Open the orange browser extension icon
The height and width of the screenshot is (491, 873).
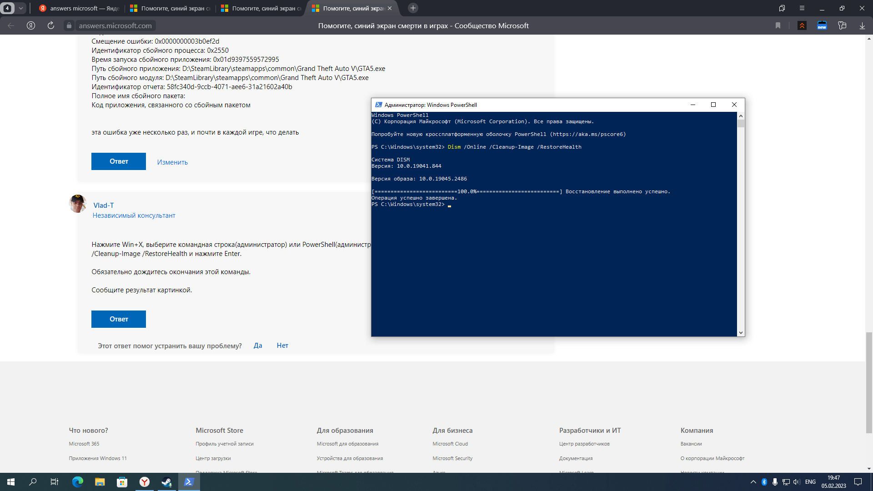click(802, 25)
